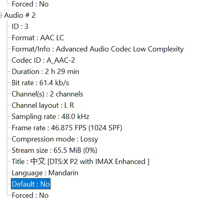Select the ID : 3 row
Image resolution: width=223 pixels, height=199 pixels.
tap(20, 27)
